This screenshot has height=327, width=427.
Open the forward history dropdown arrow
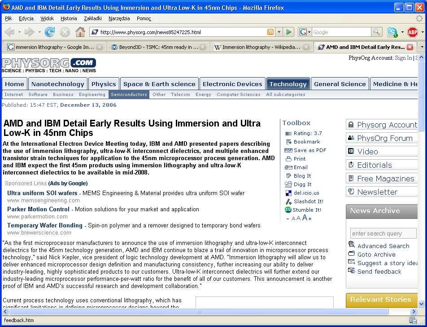39,32
